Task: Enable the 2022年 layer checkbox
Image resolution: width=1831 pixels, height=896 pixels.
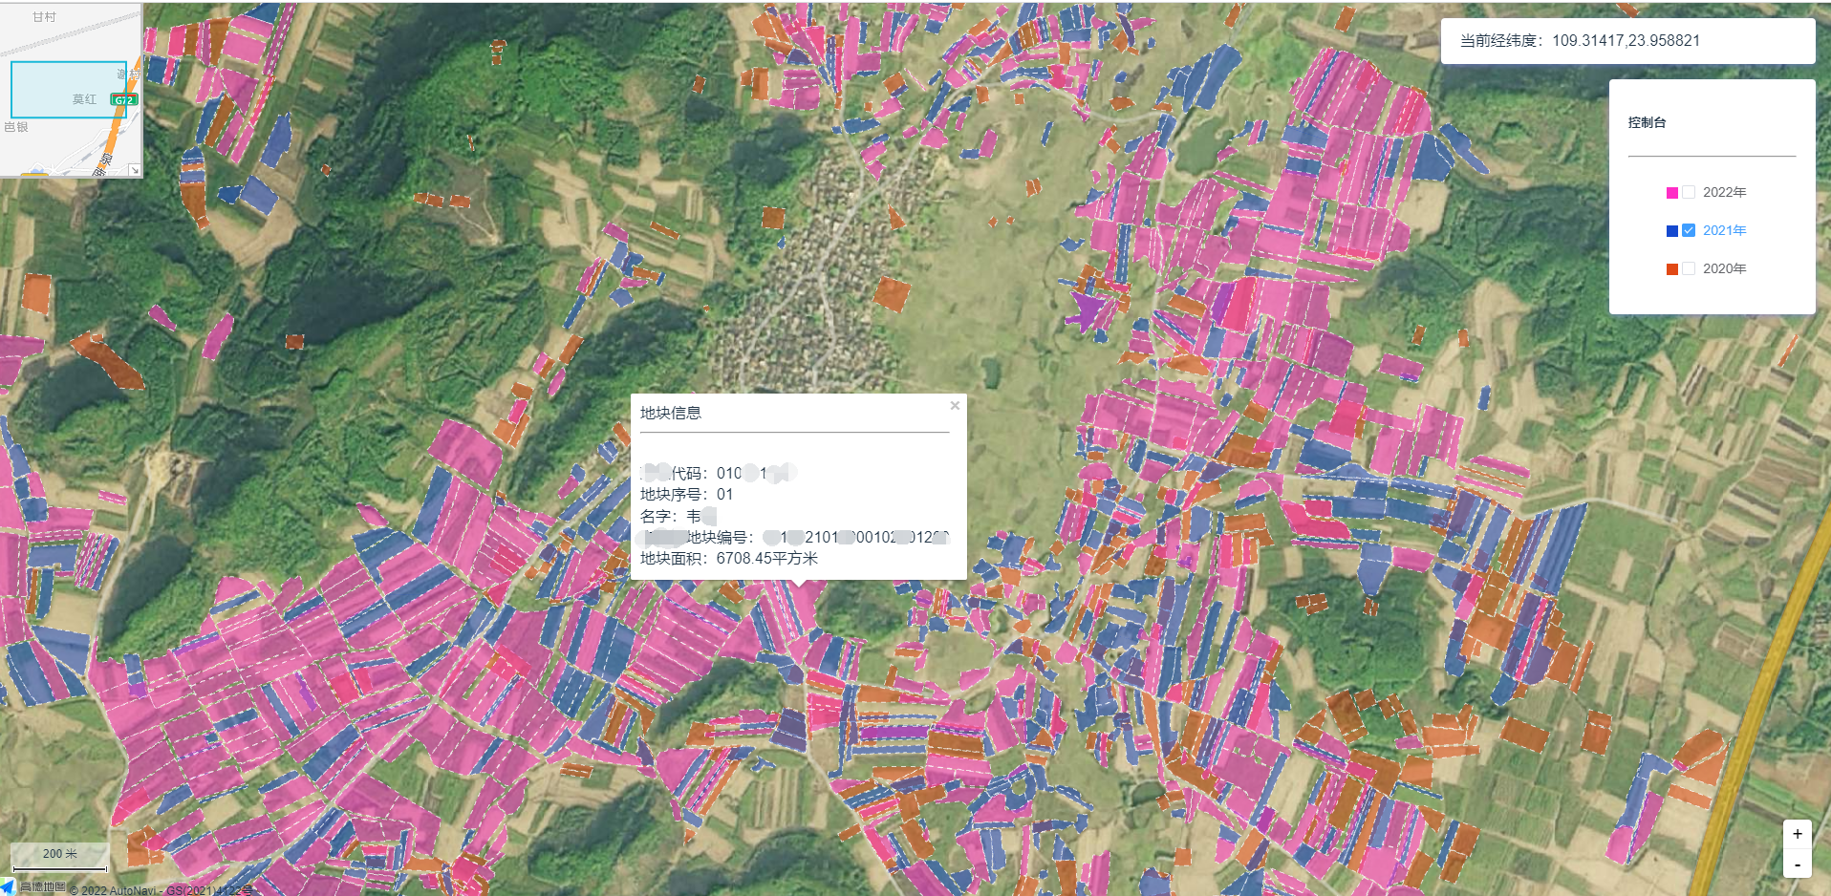Action: 1689,192
